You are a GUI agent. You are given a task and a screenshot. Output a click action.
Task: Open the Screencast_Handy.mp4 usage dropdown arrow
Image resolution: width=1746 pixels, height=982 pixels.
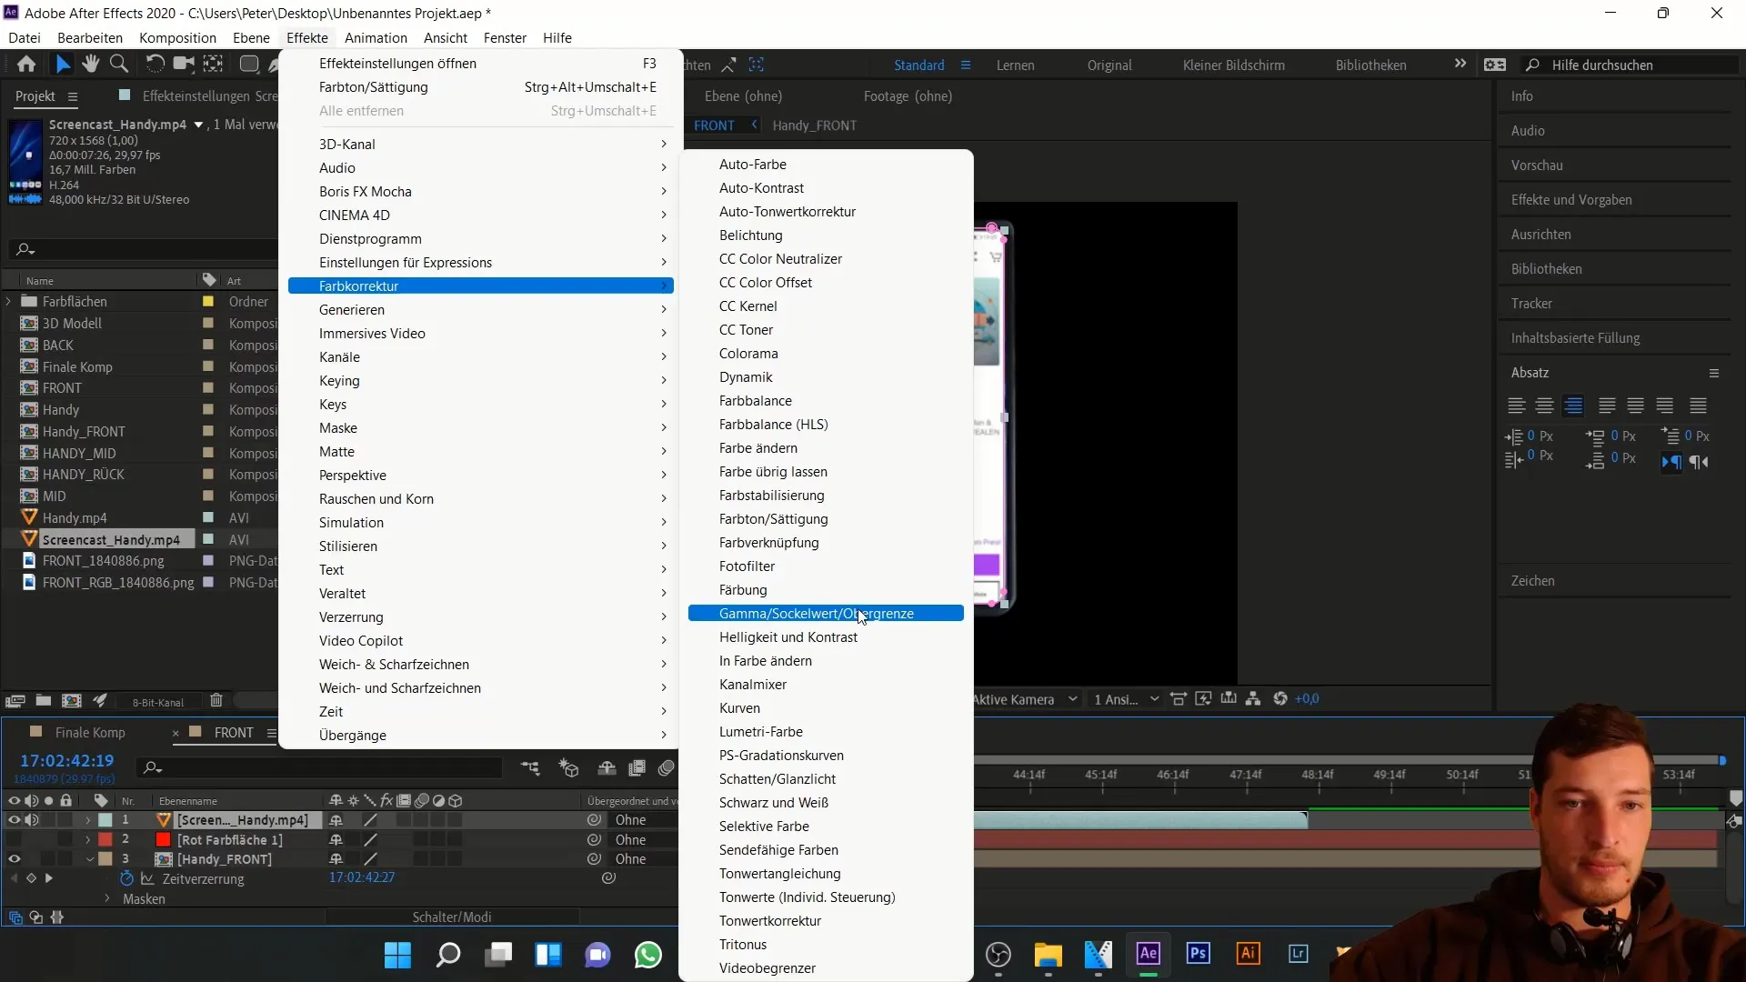click(x=198, y=125)
